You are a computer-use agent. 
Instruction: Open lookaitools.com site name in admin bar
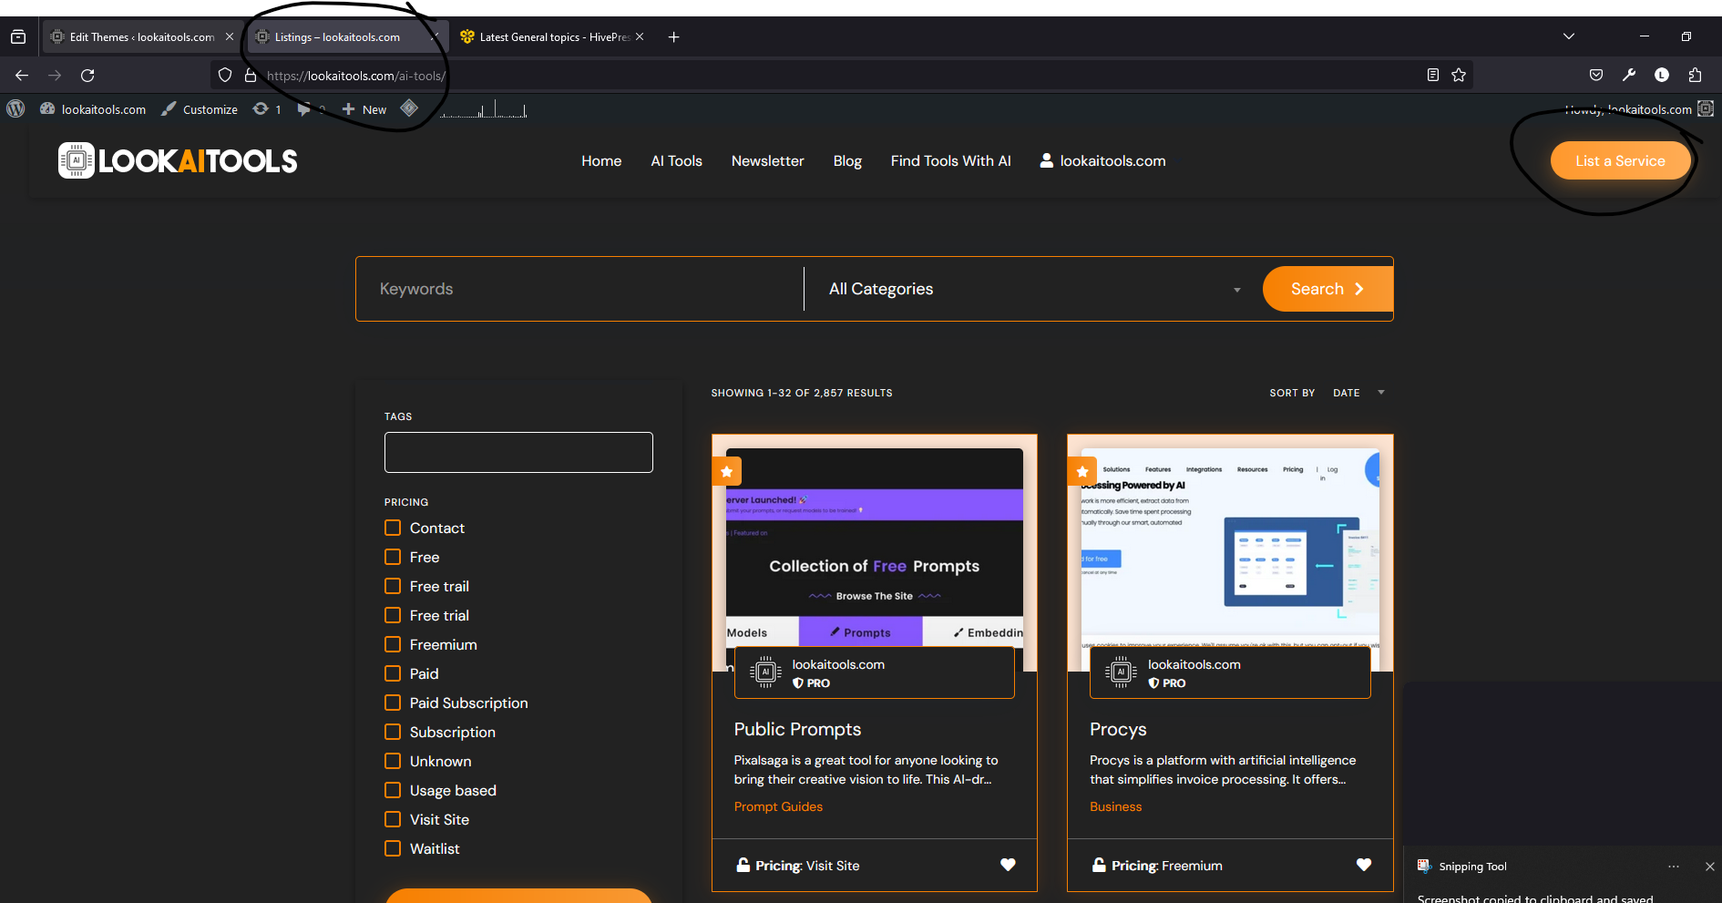tap(93, 109)
